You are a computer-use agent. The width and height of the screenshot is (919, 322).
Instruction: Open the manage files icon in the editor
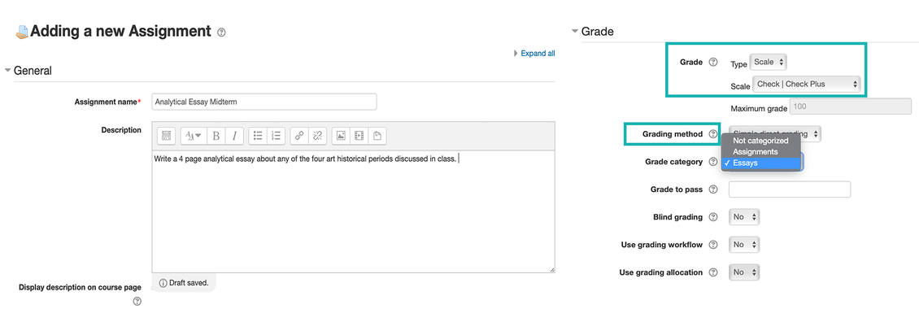[x=377, y=136]
